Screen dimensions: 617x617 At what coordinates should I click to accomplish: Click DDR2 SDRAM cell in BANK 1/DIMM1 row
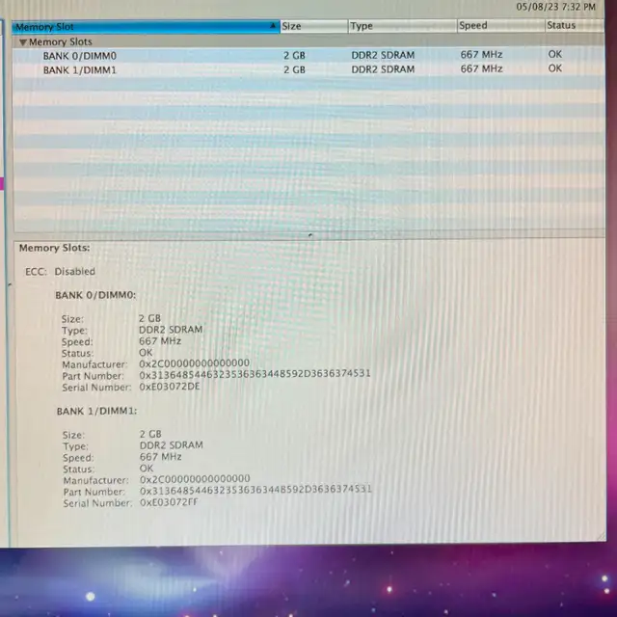pyautogui.click(x=383, y=69)
